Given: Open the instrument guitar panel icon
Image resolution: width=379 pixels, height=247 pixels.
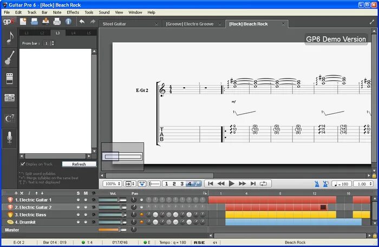Looking at the screenshot, I should (x=9, y=57).
